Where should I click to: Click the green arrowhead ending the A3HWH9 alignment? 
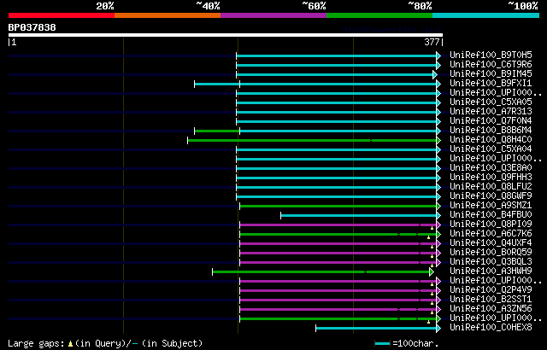tap(432, 272)
